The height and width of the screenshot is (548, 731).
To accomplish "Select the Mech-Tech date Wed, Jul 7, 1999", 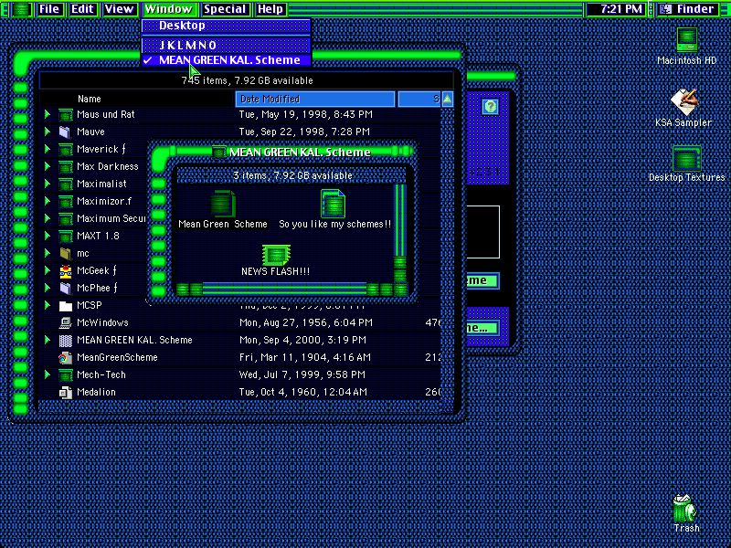I will (x=302, y=374).
